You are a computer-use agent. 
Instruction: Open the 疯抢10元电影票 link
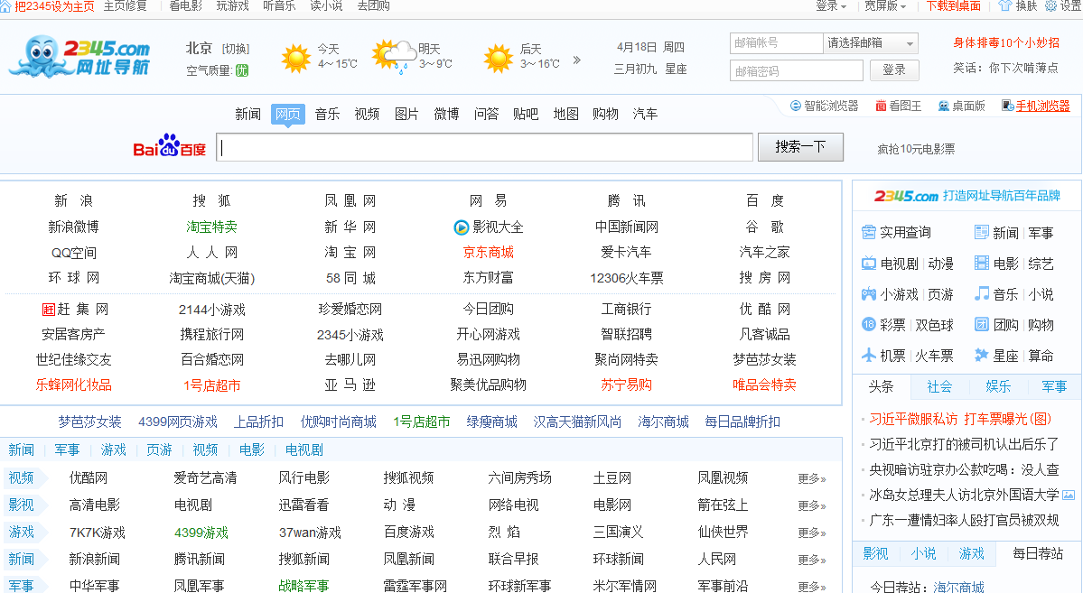[916, 149]
